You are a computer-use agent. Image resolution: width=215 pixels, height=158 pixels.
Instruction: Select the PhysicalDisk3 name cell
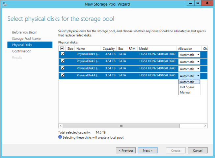click(88, 68)
